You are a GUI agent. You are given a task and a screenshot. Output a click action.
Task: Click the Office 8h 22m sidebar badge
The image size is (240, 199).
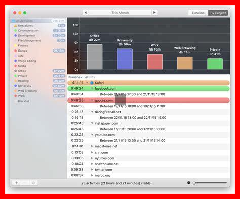[x=59, y=71]
